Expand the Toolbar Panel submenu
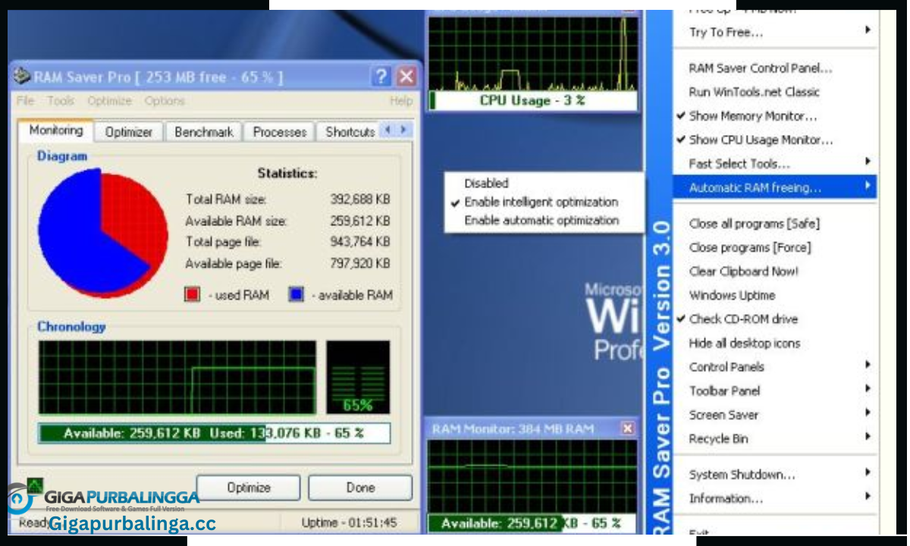 pos(775,391)
